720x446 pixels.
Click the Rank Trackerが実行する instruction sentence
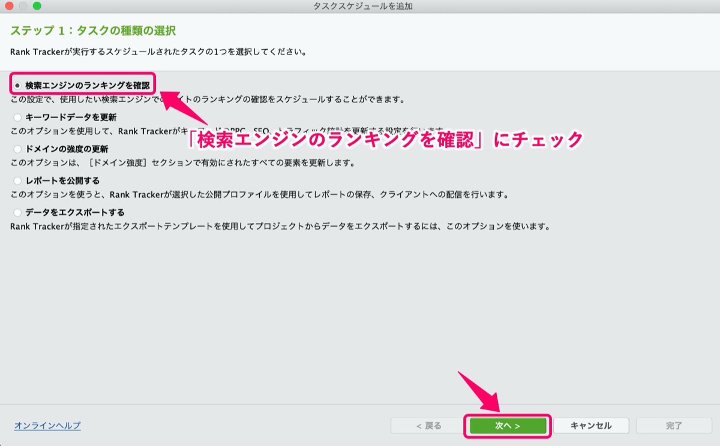click(x=159, y=52)
